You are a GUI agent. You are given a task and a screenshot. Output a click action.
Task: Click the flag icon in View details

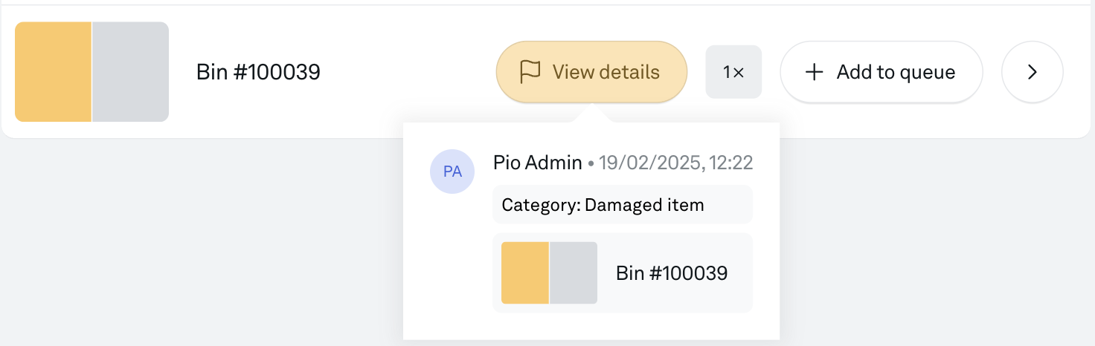click(530, 72)
